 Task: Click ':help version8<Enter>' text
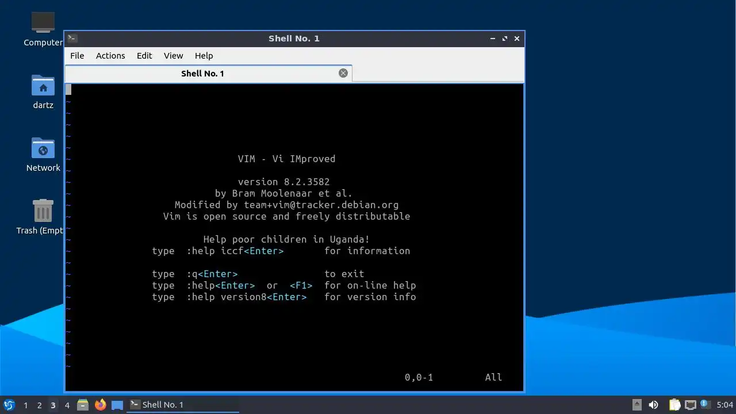tap(246, 297)
